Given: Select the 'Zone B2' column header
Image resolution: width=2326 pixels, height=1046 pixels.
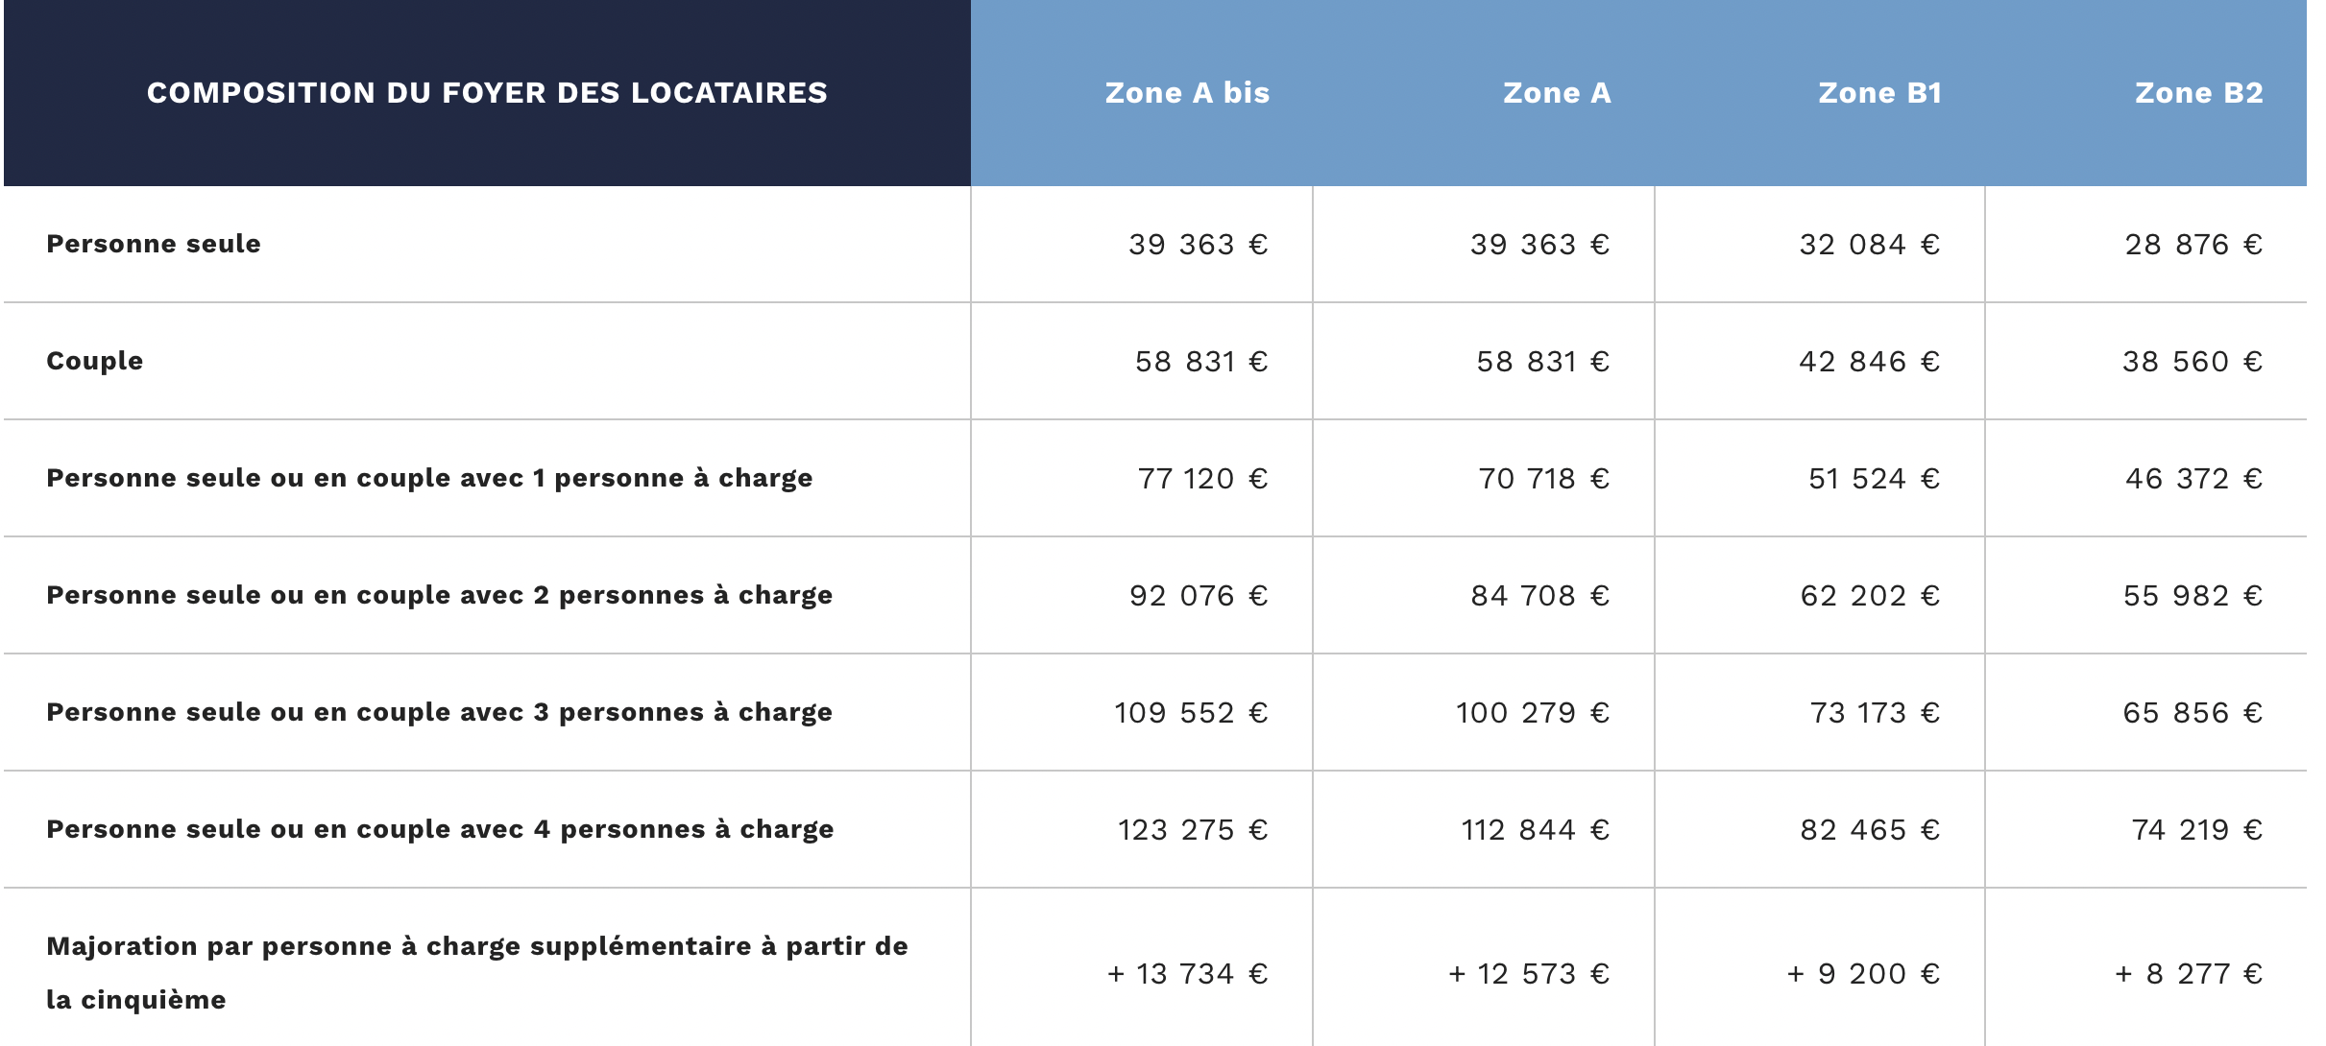Looking at the screenshot, I should pos(2198,93).
